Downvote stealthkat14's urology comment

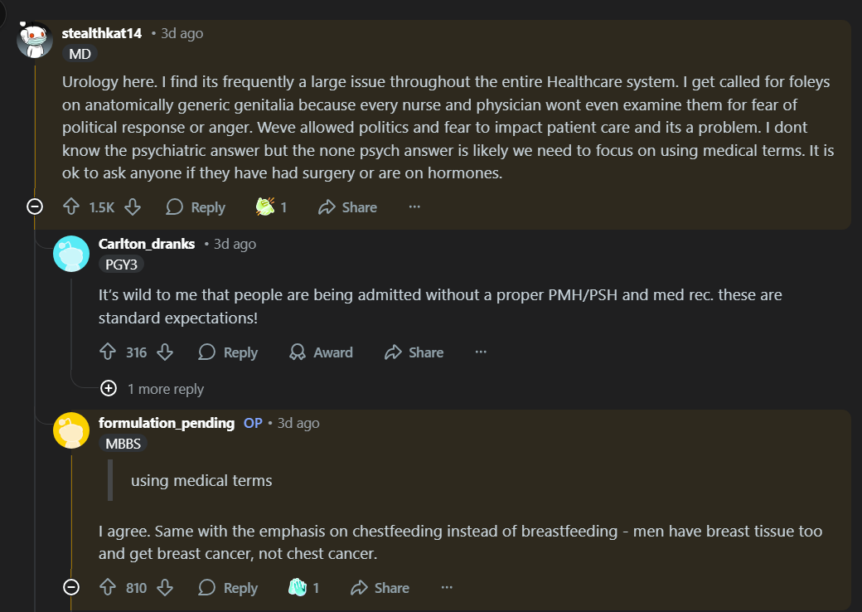133,207
